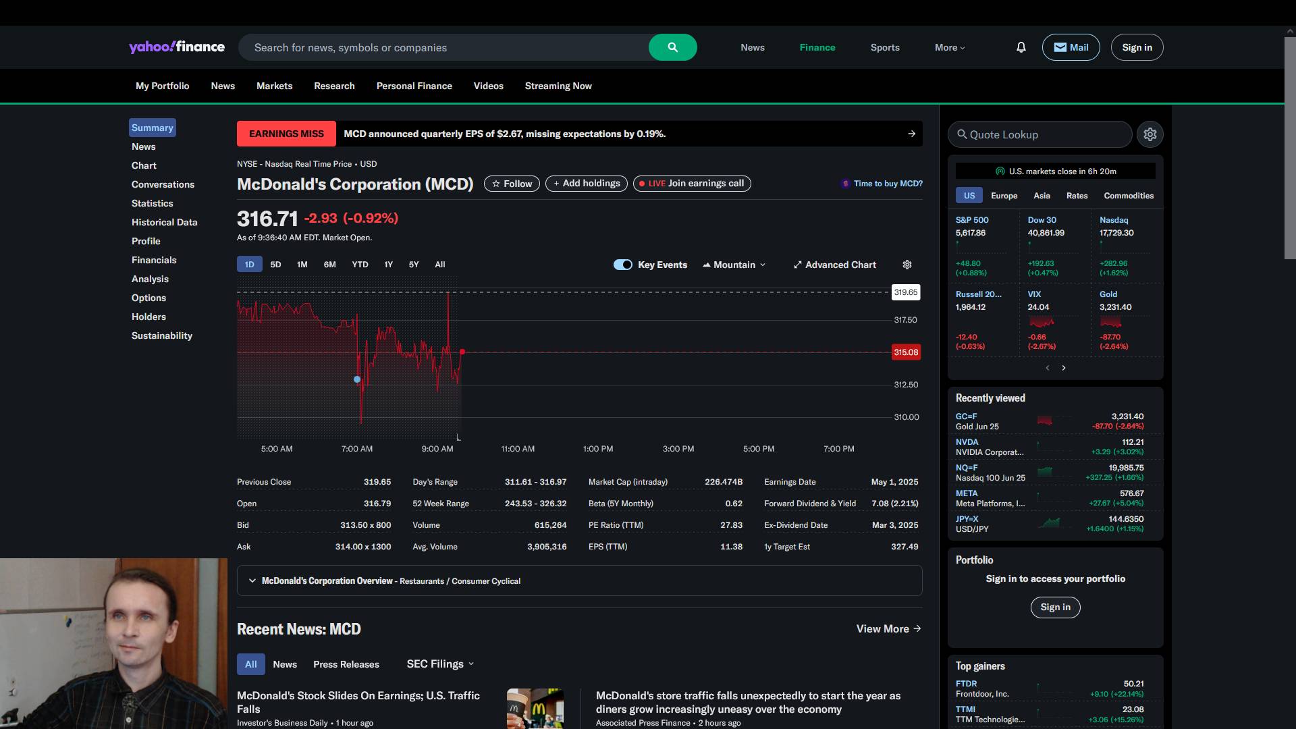
Task: Click the Yahoo Finance logo
Action: coord(177,47)
